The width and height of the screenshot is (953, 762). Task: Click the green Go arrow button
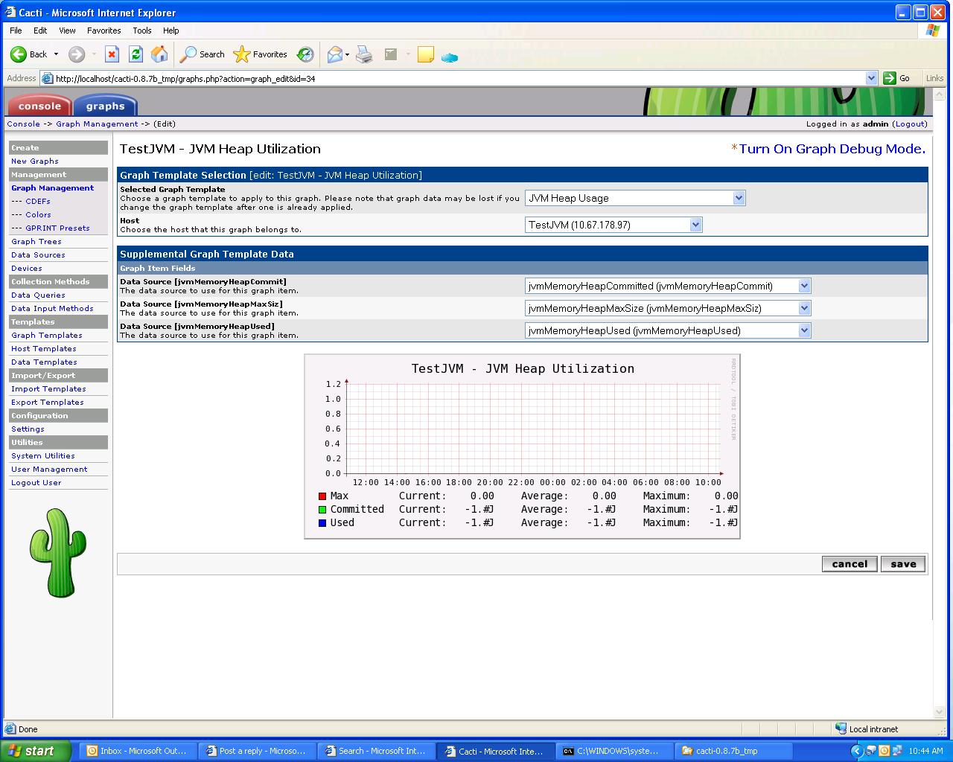890,78
